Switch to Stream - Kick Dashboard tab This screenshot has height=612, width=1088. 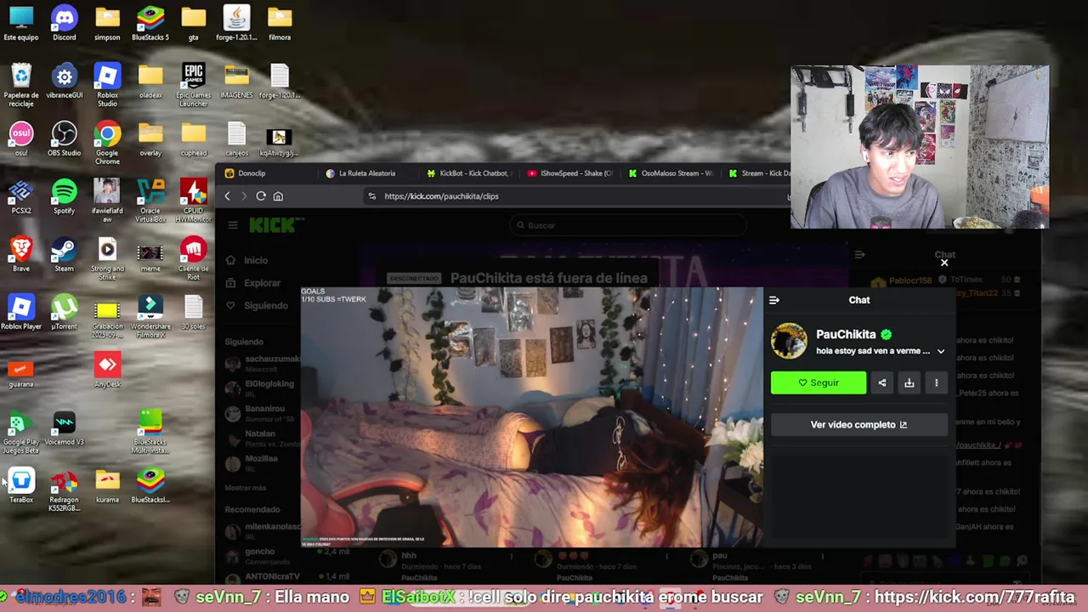759,173
